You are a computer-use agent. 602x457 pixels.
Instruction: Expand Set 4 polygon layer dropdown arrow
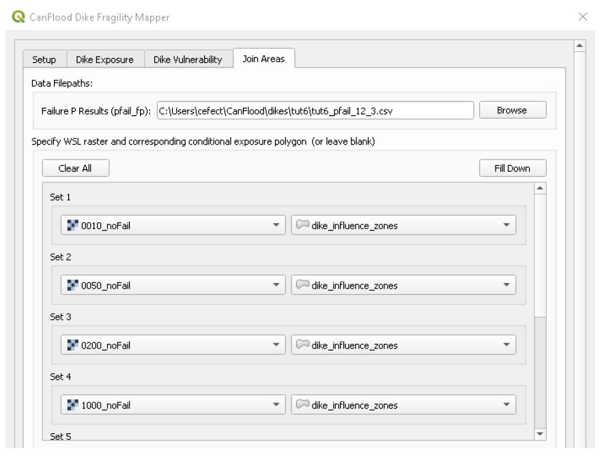click(x=506, y=404)
